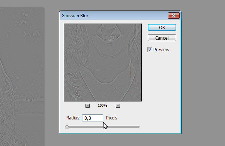Click the Gaussian Blur title text
Screen dimensions: 225x146
75,16
